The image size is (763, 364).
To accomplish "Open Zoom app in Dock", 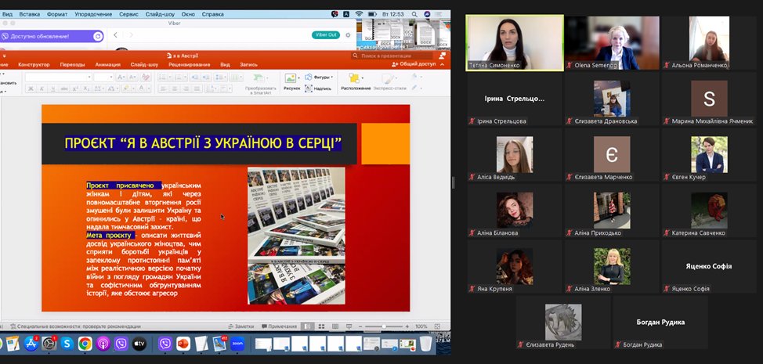I will click(x=237, y=344).
